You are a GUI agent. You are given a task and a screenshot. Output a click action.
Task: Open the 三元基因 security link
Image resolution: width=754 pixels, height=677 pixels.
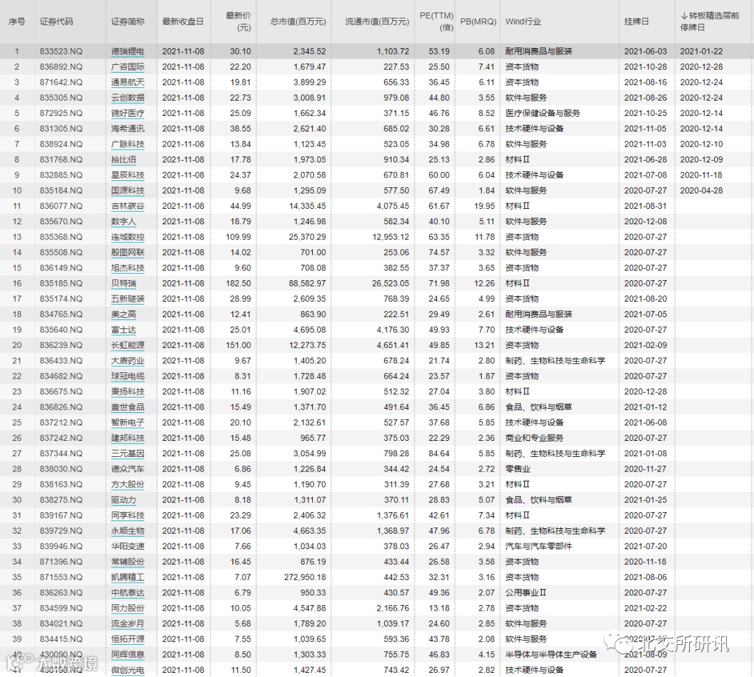(128, 453)
